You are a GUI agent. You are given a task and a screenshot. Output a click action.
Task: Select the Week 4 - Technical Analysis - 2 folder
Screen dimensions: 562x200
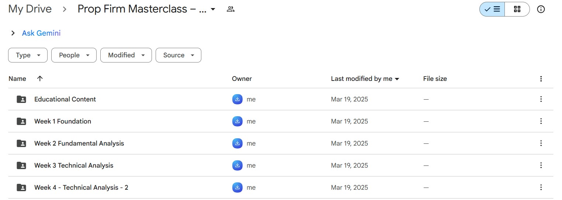[81, 187]
